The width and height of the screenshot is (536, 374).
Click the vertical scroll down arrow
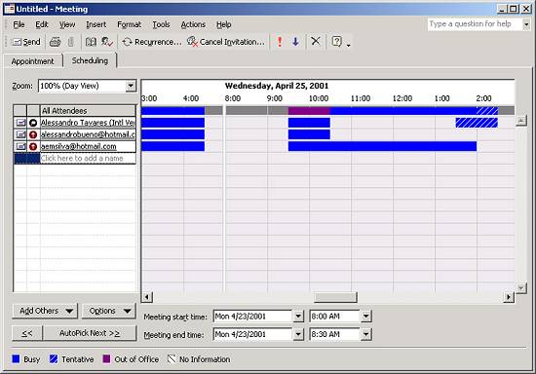[521, 288]
